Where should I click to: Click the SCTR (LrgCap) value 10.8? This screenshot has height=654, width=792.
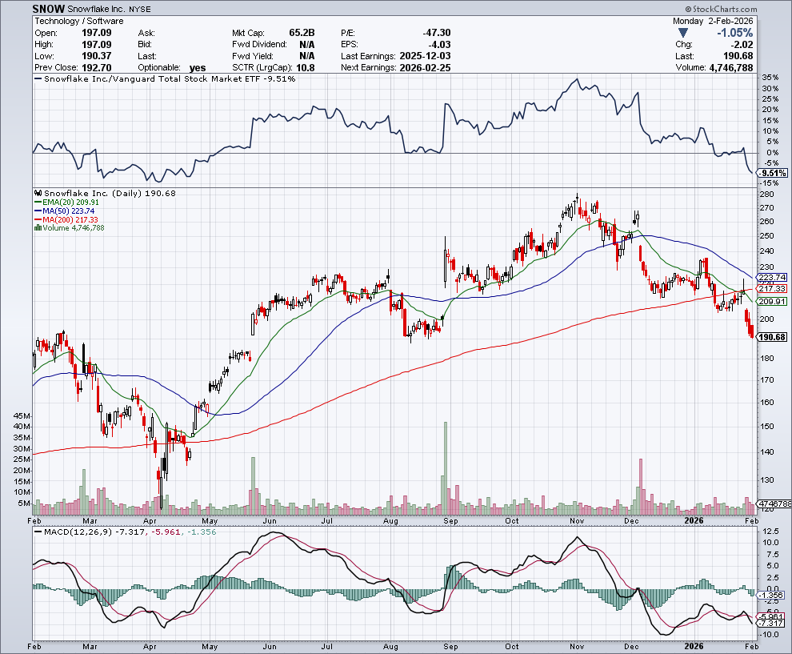tap(306, 68)
